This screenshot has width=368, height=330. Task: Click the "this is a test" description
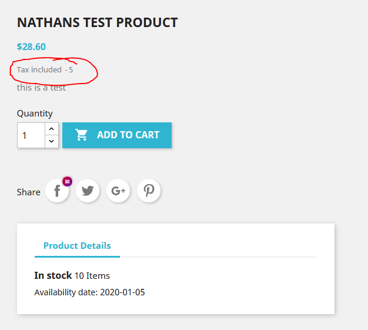[x=41, y=88]
